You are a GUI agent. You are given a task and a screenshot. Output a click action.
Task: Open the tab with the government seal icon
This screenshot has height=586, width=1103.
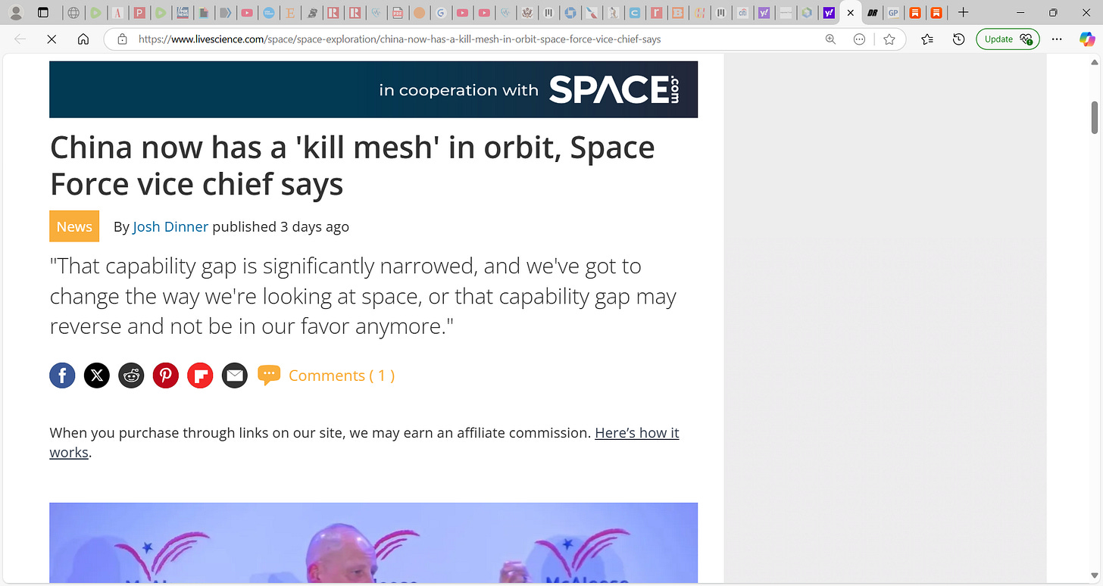527,13
